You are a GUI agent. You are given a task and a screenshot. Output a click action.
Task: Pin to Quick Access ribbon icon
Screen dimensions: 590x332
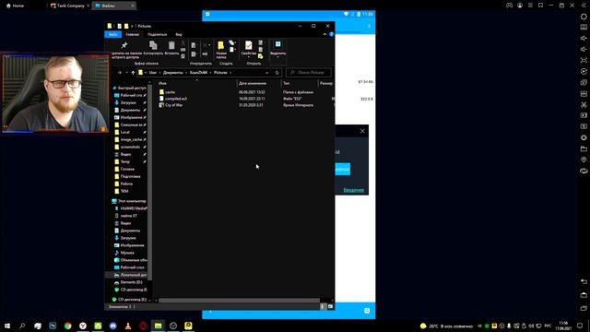(x=124, y=45)
